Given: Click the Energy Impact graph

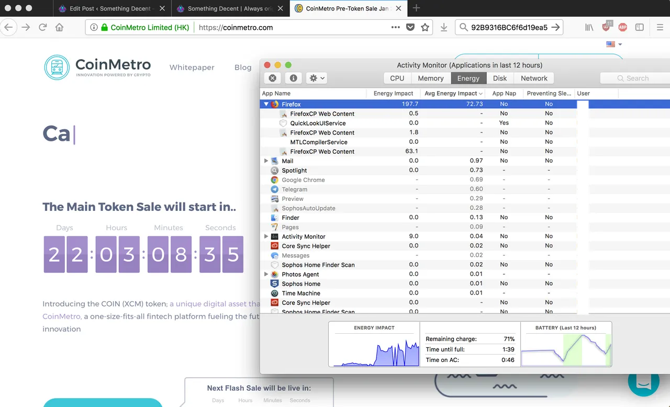Looking at the screenshot, I should pos(374,344).
